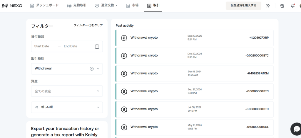Click the NEXO logo
Image resolution: width=301 pixels, height=138 pixels.
12,6
